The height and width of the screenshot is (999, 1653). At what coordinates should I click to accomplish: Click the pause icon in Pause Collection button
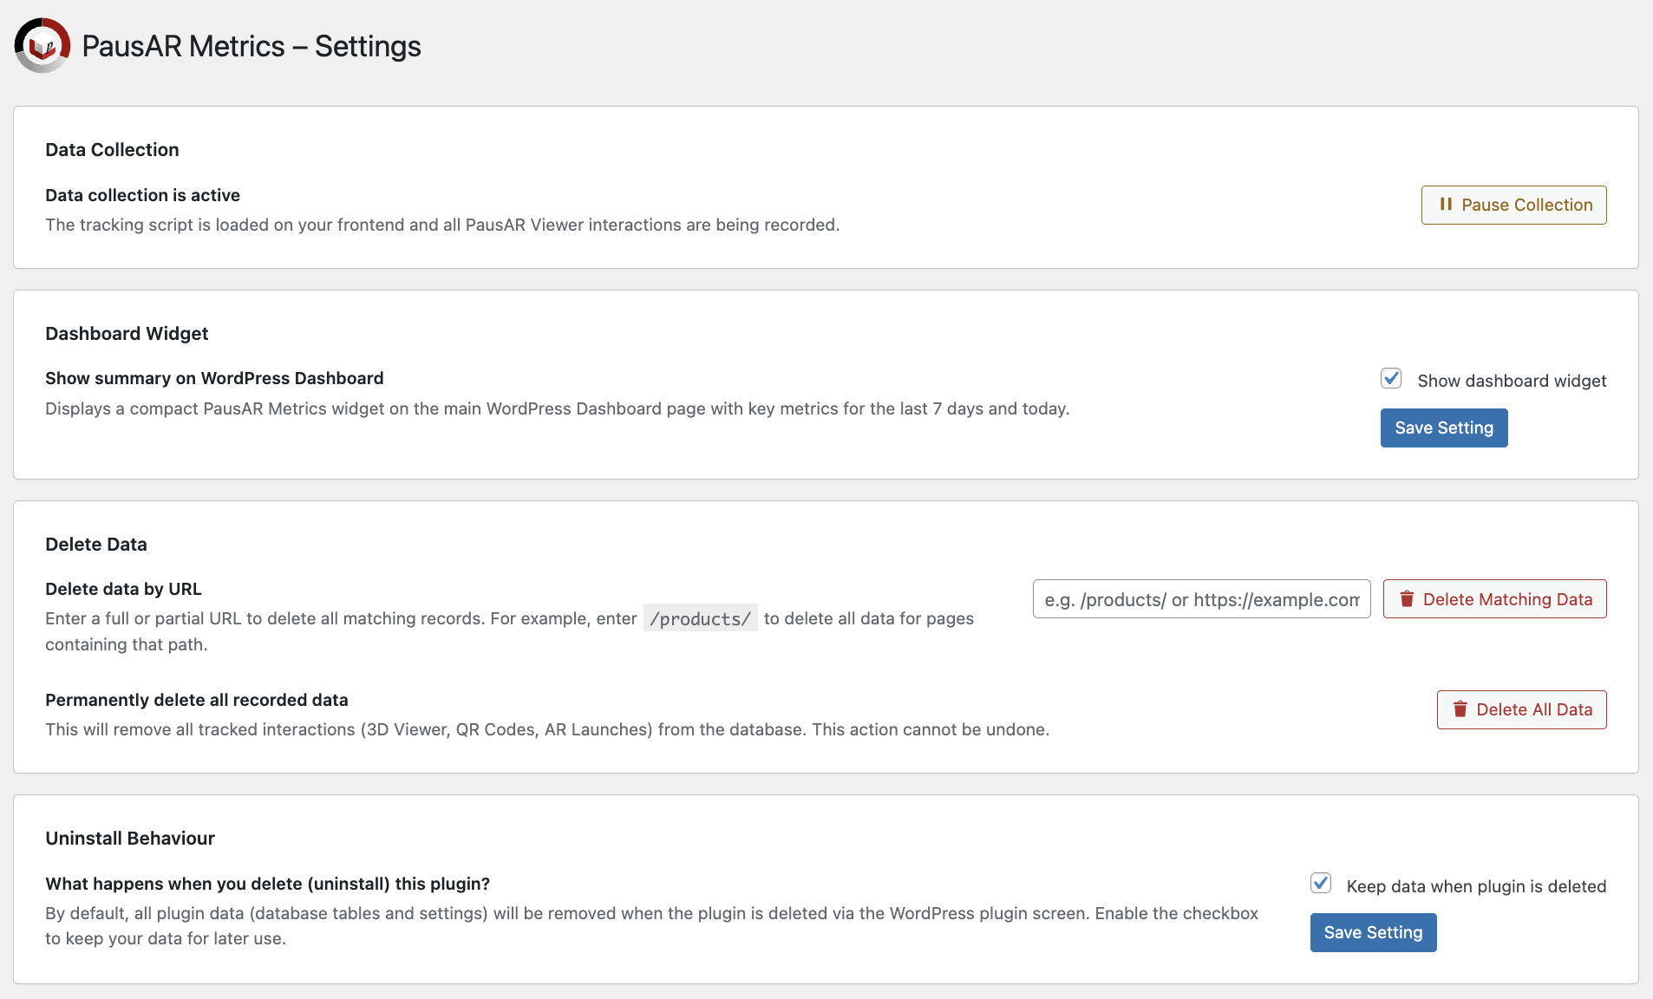[x=1447, y=205]
